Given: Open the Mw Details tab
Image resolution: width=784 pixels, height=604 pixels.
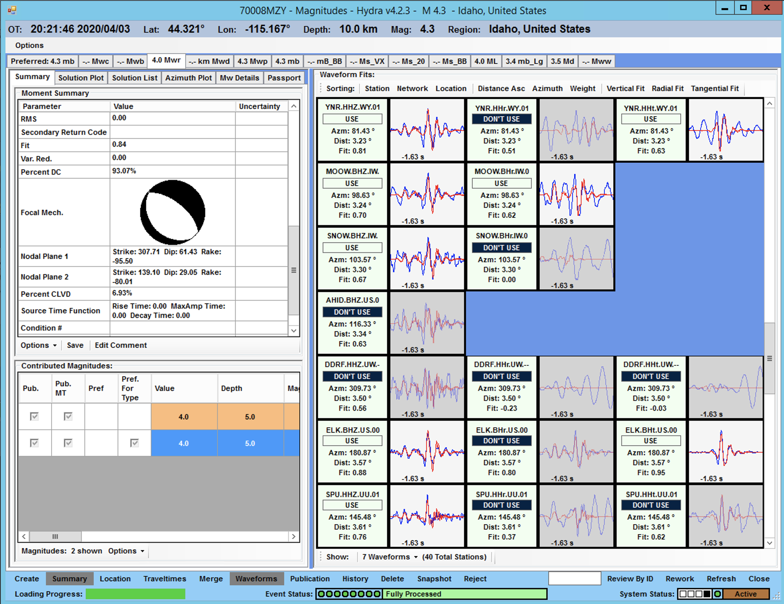Looking at the screenshot, I should [x=239, y=78].
